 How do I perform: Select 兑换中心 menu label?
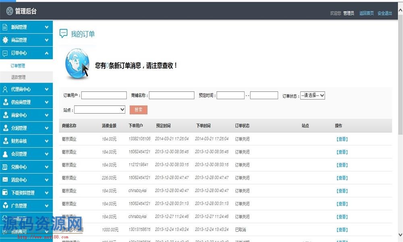point(19,167)
